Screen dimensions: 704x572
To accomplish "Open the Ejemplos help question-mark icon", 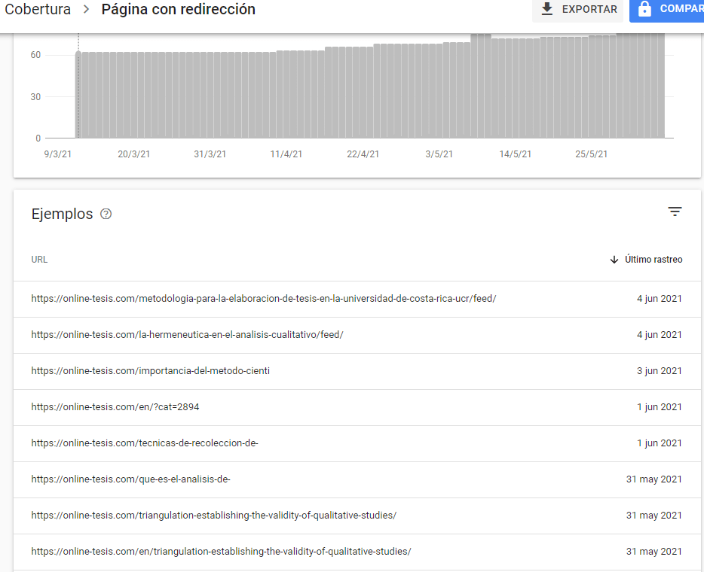I will click(x=106, y=214).
